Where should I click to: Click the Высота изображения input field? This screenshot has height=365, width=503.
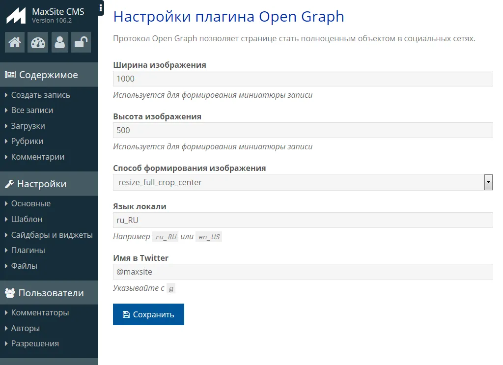(303, 130)
